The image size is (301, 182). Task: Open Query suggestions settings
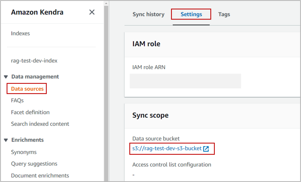point(34,164)
